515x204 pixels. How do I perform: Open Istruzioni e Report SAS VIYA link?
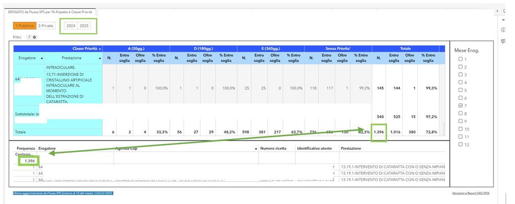(471, 193)
